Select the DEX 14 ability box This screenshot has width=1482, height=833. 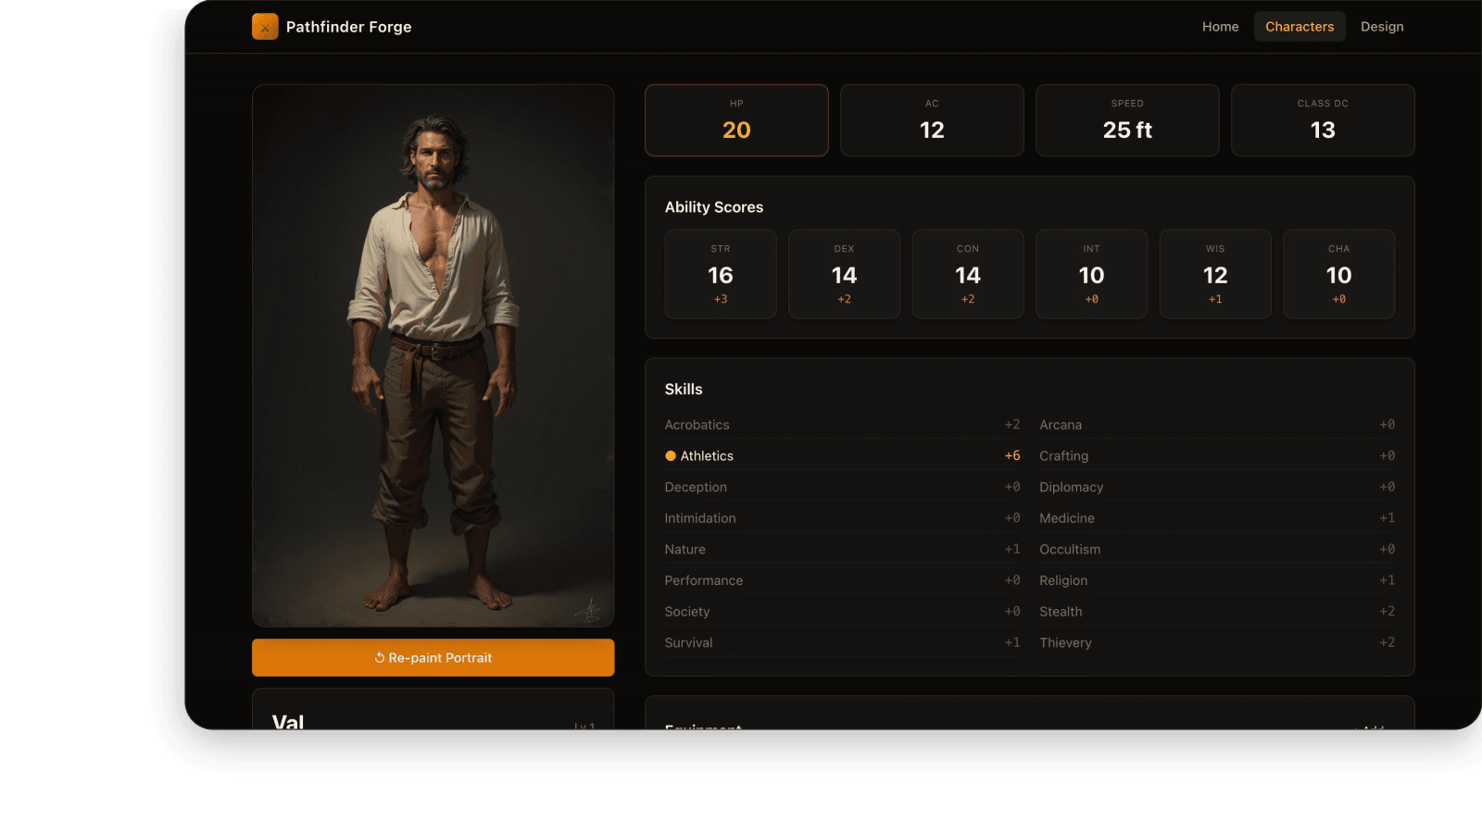coord(844,274)
